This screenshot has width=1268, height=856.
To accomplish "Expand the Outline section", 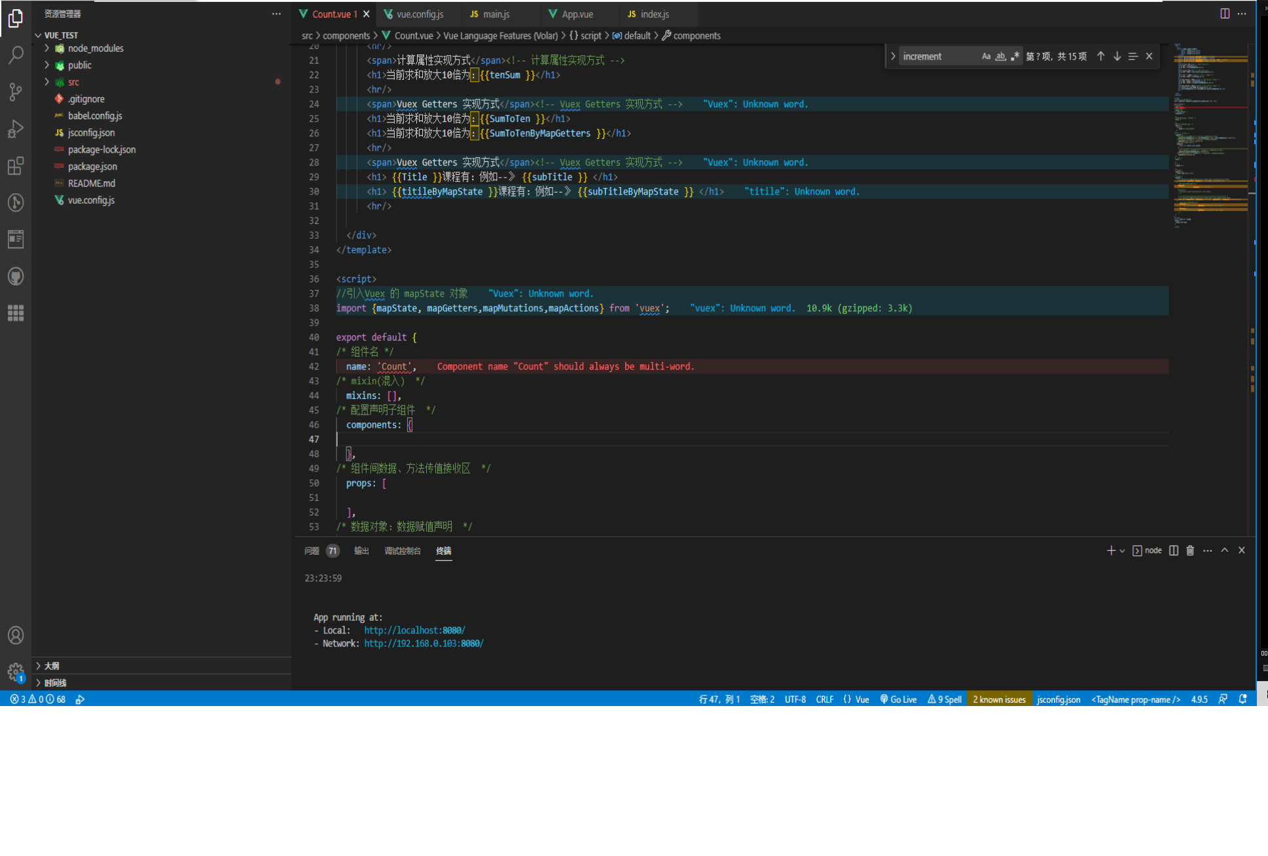I will tap(52, 665).
